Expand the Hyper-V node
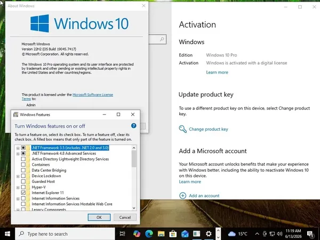This screenshot has height=240, width=320. pos(18,187)
